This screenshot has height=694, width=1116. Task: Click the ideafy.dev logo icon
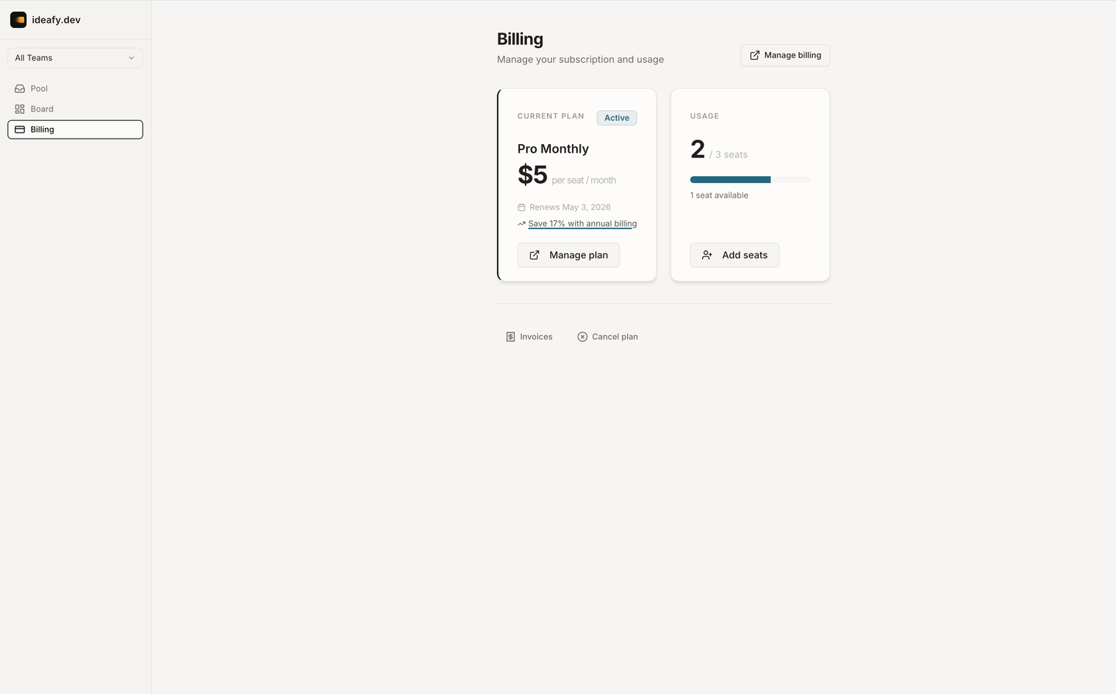pos(19,19)
